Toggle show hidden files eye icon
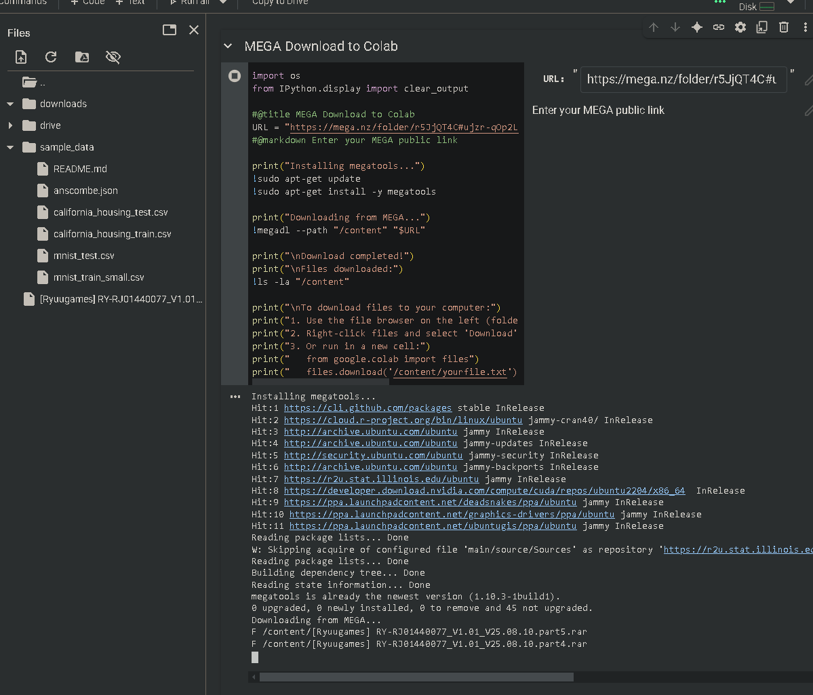 pyautogui.click(x=113, y=57)
